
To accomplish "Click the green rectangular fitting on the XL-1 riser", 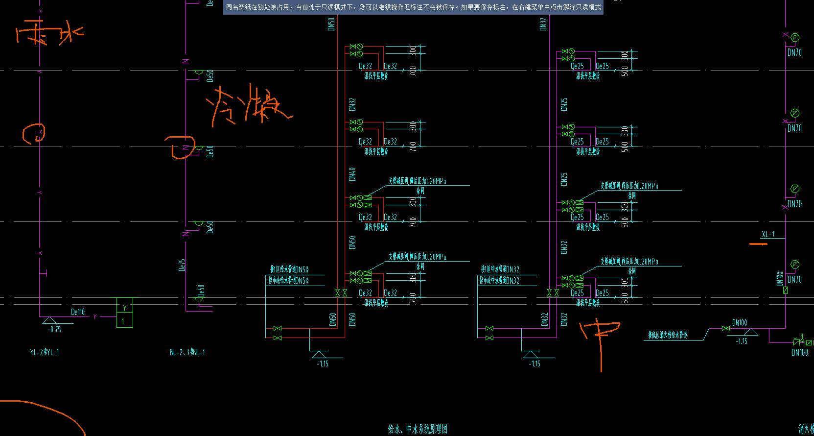I will [785, 290].
